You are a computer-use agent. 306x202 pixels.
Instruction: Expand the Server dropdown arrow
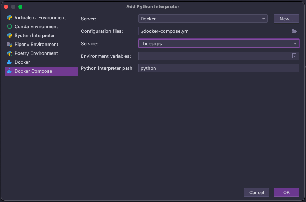click(264, 19)
